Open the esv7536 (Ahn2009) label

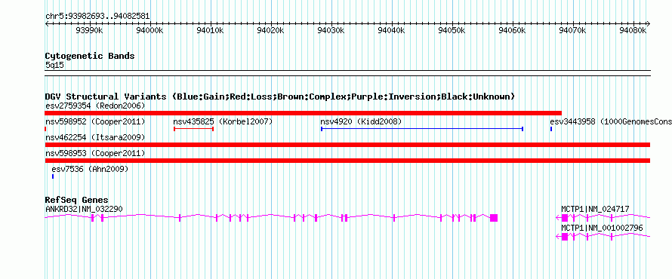click(90, 170)
